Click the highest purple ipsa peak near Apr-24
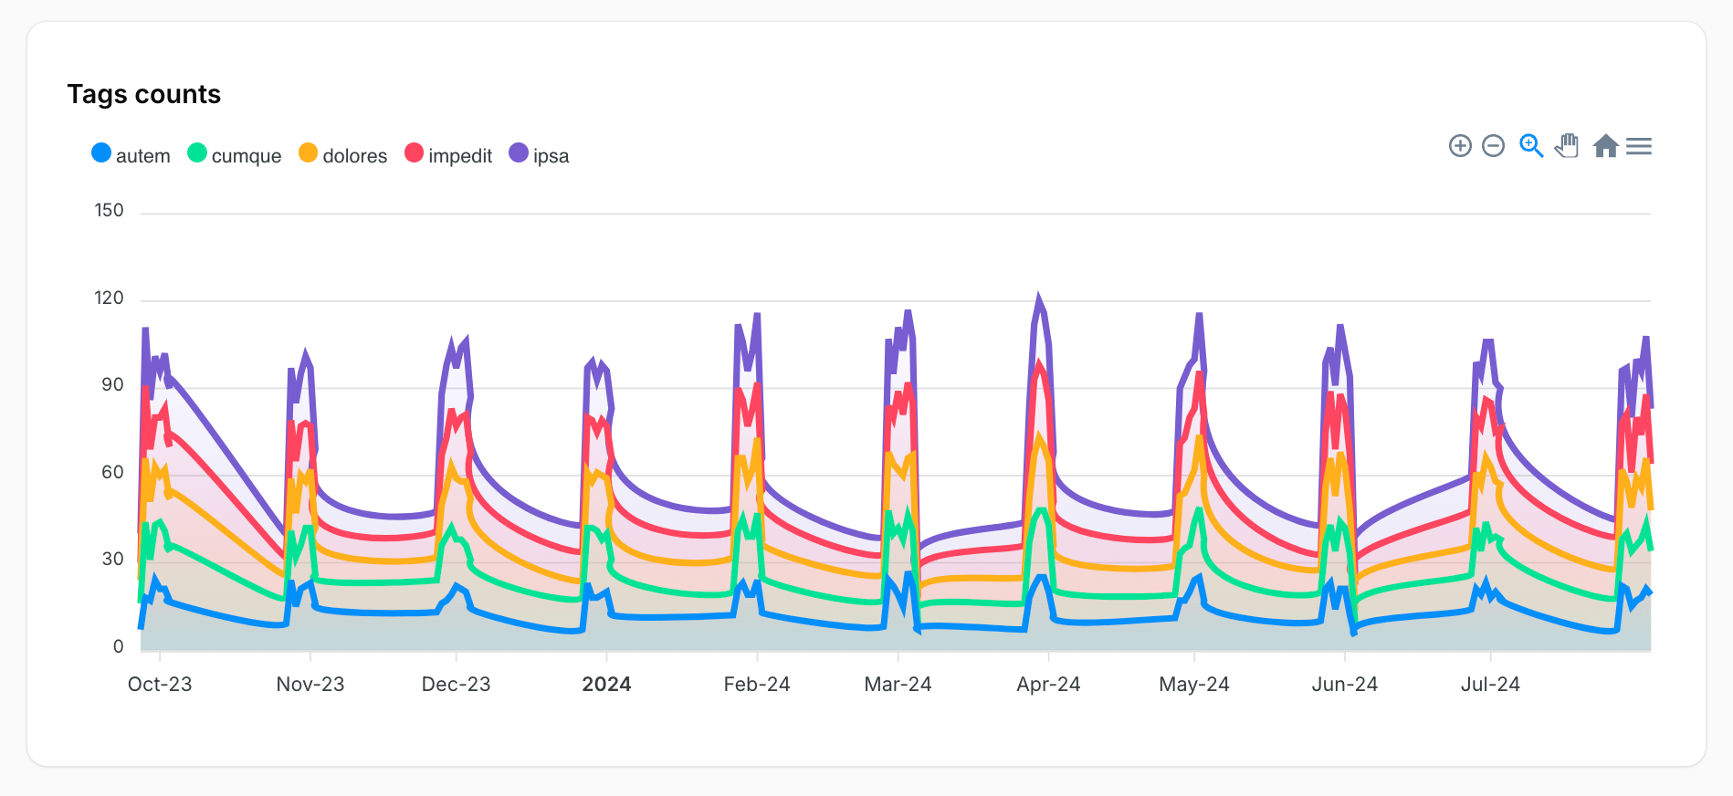This screenshot has width=1733, height=796. [1038, 298]
